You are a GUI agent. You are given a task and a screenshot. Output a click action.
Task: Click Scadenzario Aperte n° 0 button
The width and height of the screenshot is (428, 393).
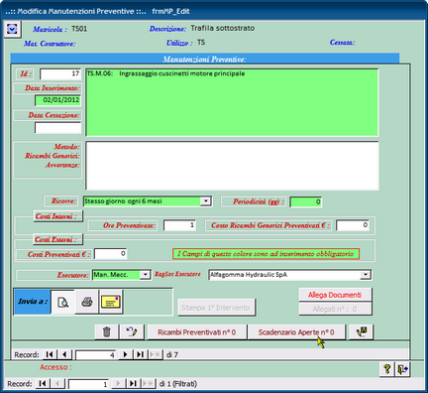coord(296,332)
